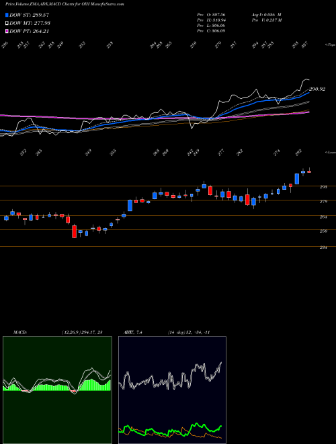Click the previous open value 307.36
This screenshot has width=336, height=444.
(218, 15)
